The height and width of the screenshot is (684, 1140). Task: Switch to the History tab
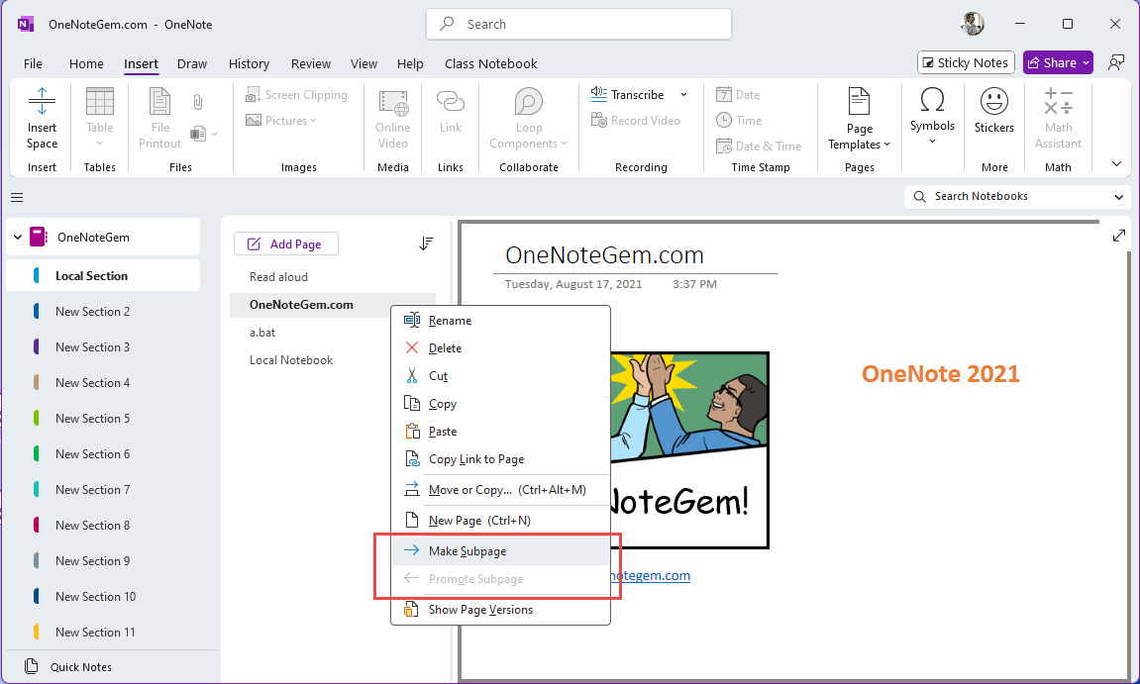point(249,64)
